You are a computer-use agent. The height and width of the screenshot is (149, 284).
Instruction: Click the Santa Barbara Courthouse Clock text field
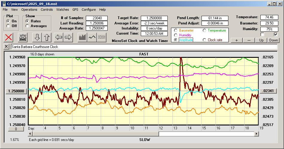pyautogui.click(x=143, y=47)
